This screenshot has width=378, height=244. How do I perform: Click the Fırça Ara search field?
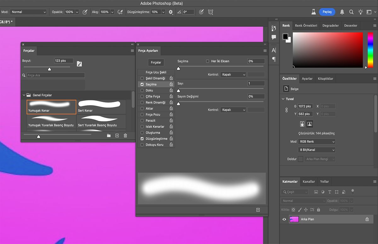pyautogui.click(x=55, y=76)
